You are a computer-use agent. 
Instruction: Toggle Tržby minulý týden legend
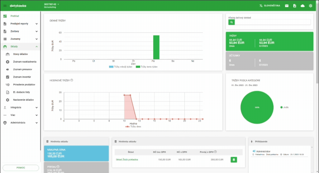tap(121, 67)
